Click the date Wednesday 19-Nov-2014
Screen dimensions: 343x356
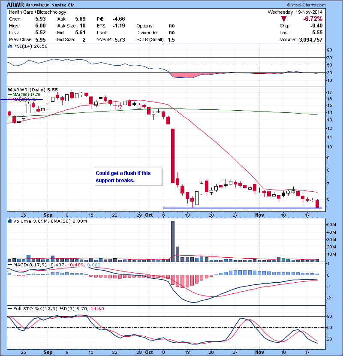295,12
